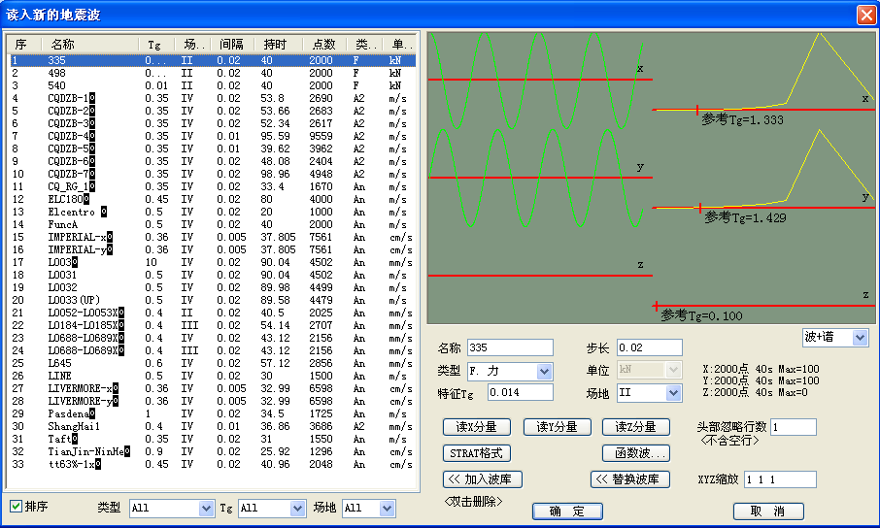Screen dimensions: 880x528
Task: Click the 参考Tg=0.100 label on z spectrum
Action: coord(701,315)
